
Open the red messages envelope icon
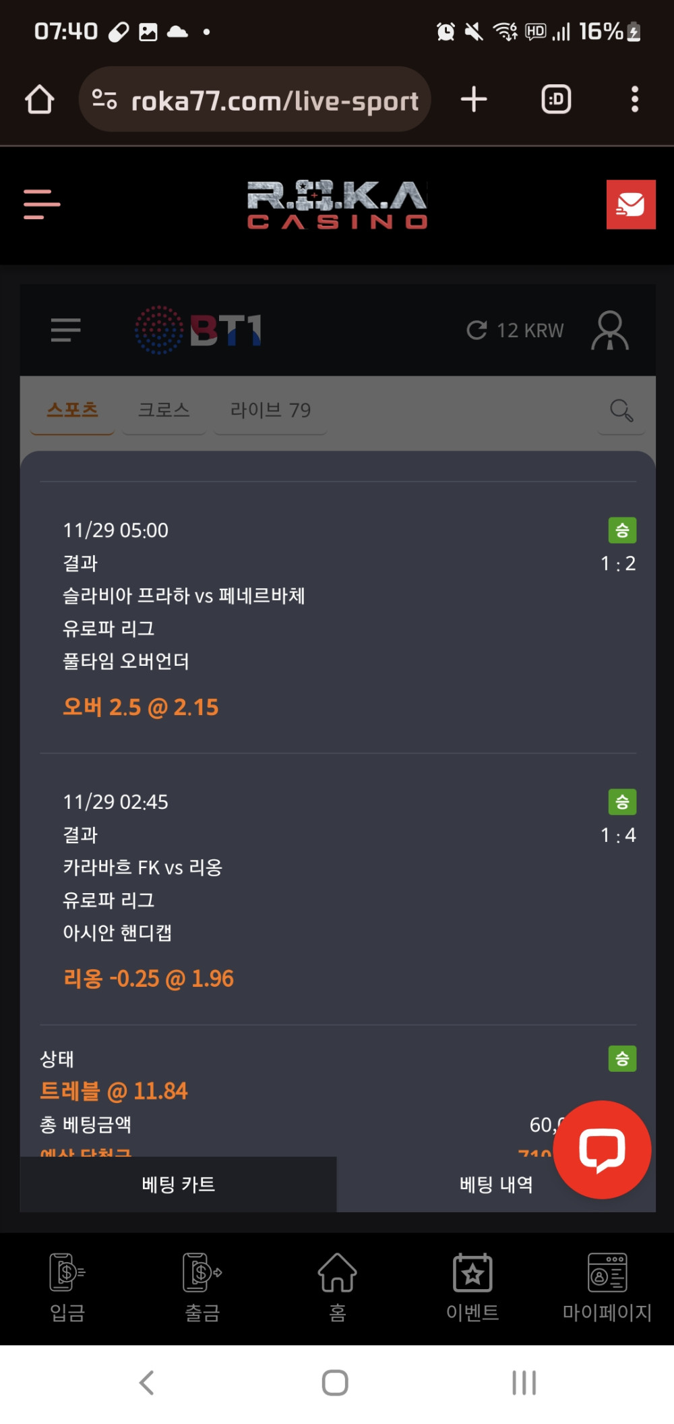click(x=631, y=204)
